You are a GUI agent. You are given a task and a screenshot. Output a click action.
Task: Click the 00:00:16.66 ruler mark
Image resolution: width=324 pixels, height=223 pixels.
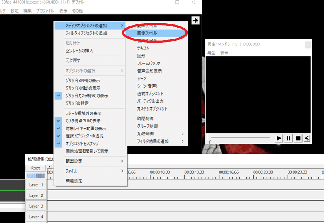click(228, 172)
